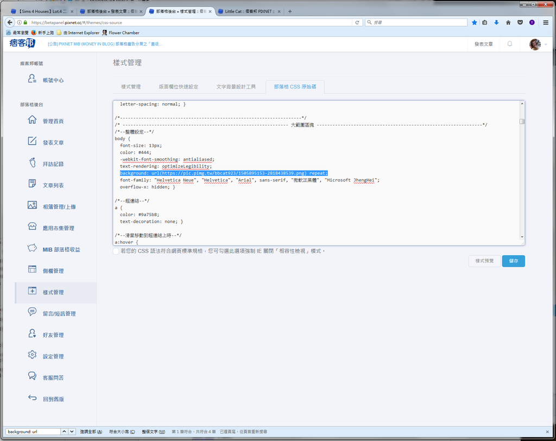Viewport: 556px width, 441px height.
Task: Click the find previous up arrow
Action: [x=64, y=431]
